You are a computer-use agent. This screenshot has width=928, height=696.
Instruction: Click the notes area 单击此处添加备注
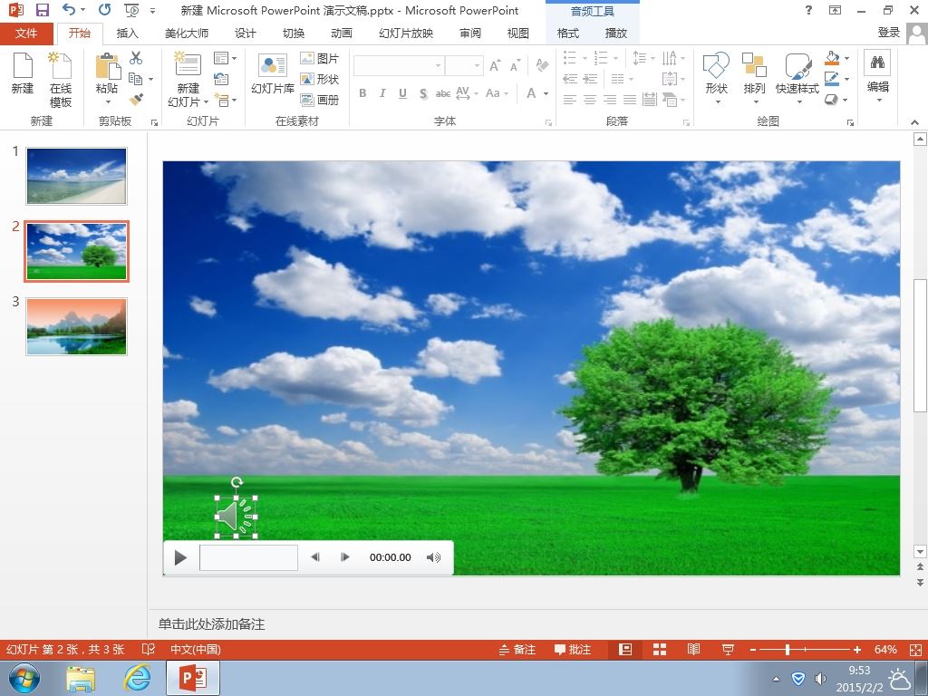[x=211, y=623]
